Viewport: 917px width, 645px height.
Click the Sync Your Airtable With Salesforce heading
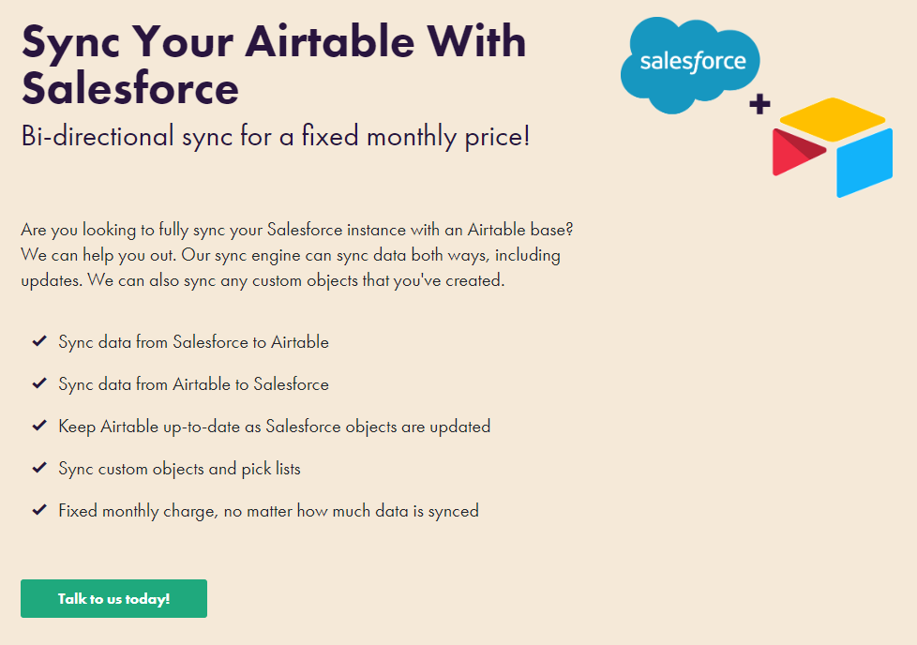coord(274,65)
